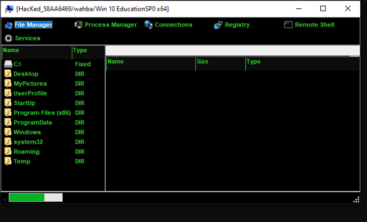Choose the Temp directory in list
This screenshot has width=367, height=222.
(x=22, y=161)
